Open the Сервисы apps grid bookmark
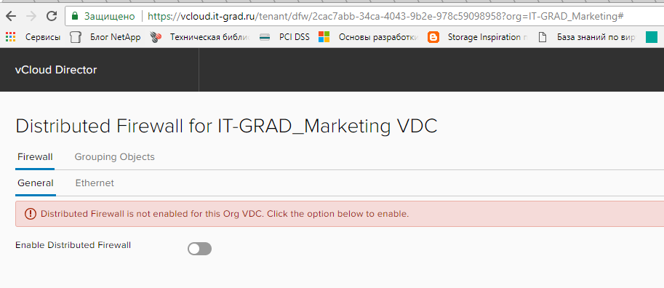This screenshot has height=288, width=664. tap(33, 37)
